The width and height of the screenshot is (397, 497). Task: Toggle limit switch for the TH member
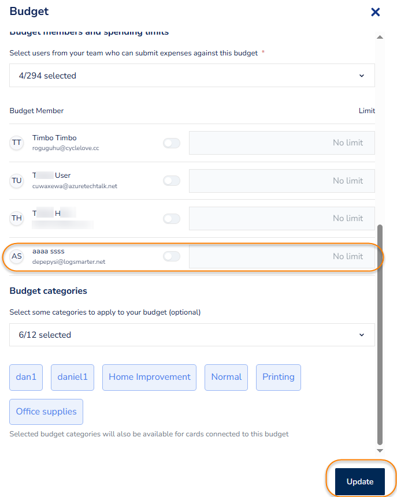coord(172,219)
